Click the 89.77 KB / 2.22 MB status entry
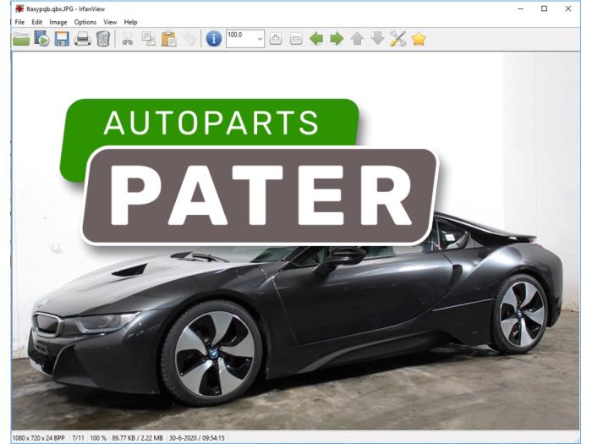 pos(137,438)
